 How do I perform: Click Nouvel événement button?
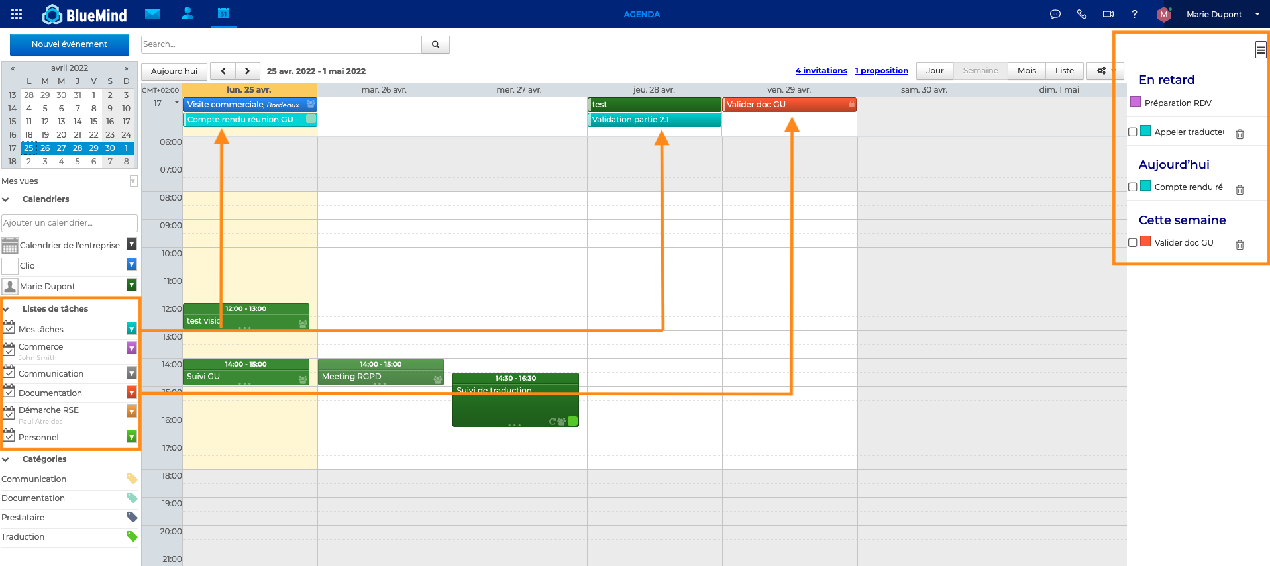[x=70, y=44]
